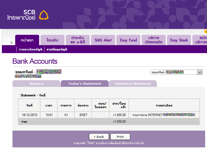The image size is (207, 150).
Task: Open the Easy Fund tab
Action: click(128, 40)
